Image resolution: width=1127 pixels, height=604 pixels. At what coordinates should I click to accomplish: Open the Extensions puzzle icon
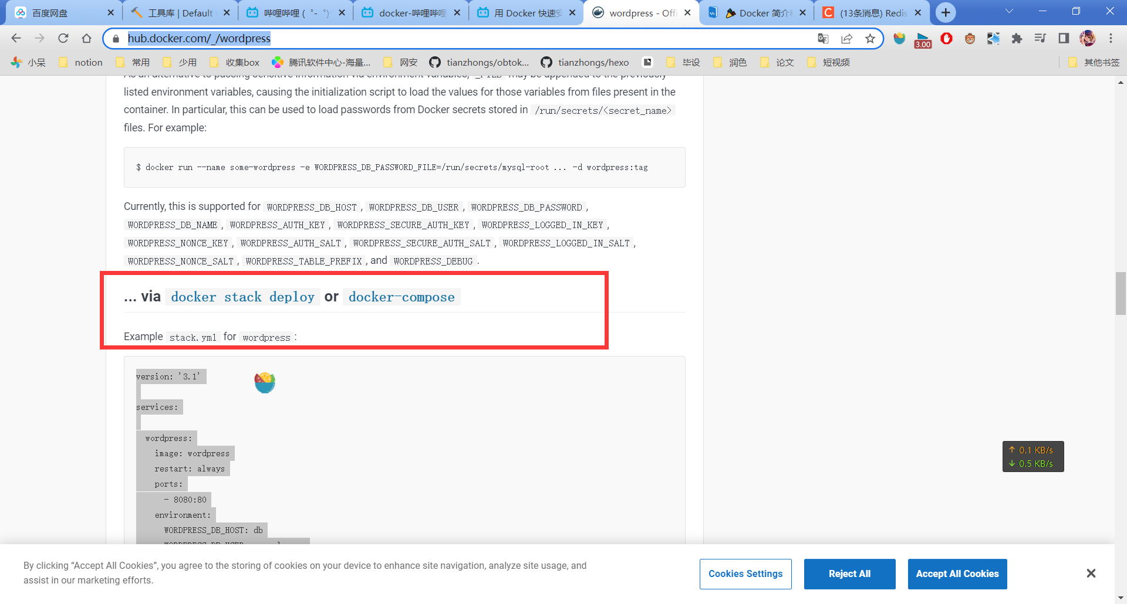[x=1017, y=39]
